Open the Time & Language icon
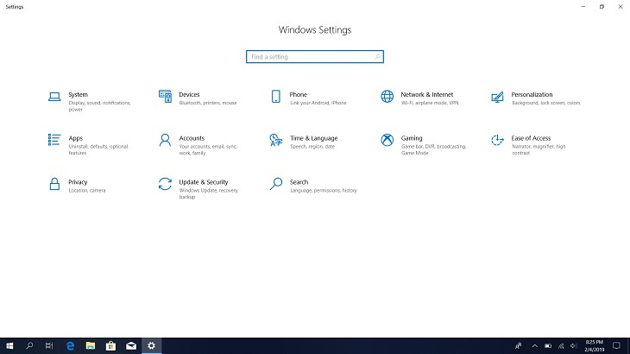The height and width of the screenshot is (354, 630). (x=276, y=140)
